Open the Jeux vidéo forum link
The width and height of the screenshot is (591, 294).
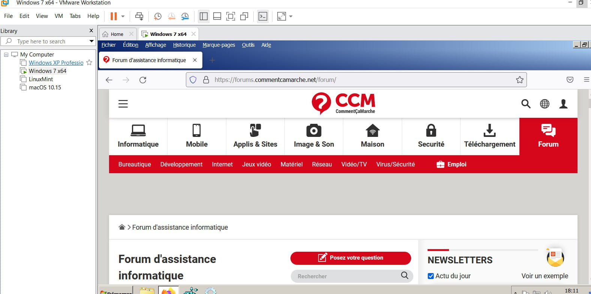(x=256, y=164)
